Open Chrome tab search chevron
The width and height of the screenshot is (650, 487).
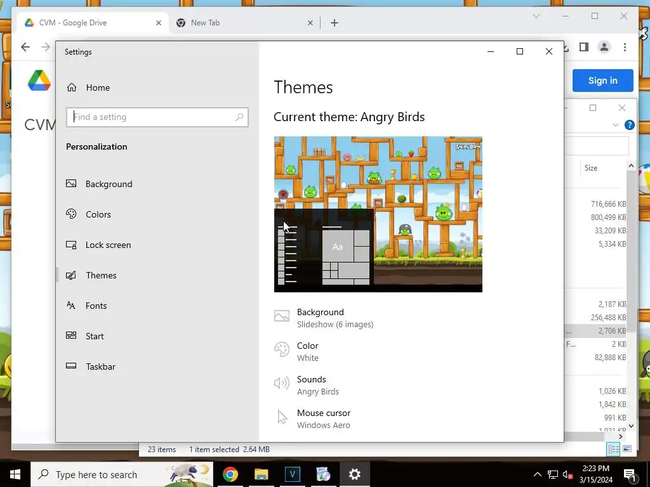536,16
